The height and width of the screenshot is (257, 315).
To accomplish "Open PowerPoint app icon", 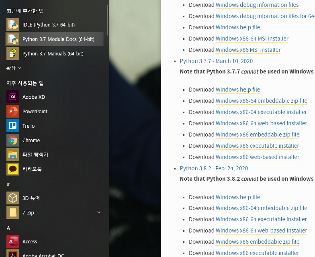I will [13, 111].
